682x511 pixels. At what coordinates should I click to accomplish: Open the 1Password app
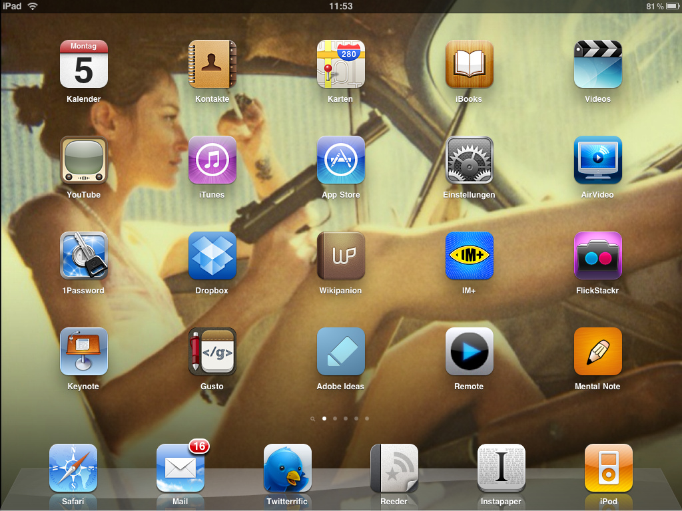[84, 256]
